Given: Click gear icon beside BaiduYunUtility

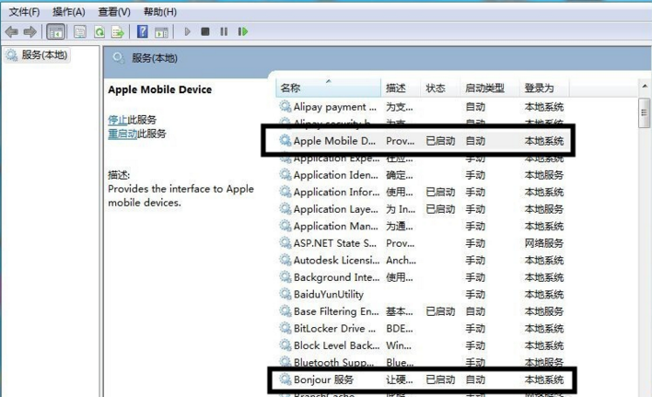Looking at the screenshot, I should click(285, 294).
